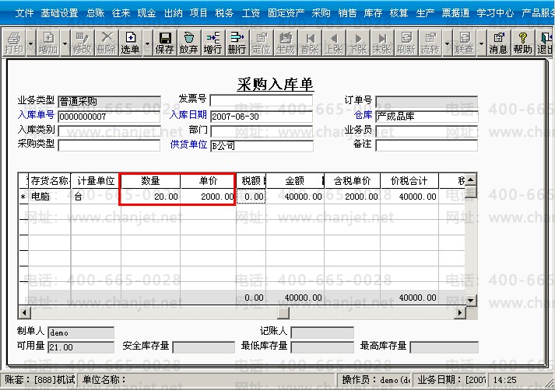Click the 放弃 discard toolbar icon
555x390 pixels.
click(188, 43)
